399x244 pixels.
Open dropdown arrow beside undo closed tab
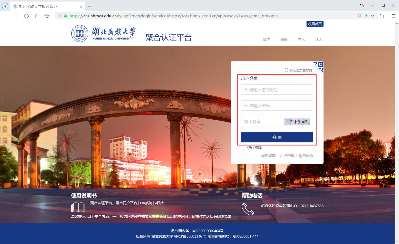386,16
